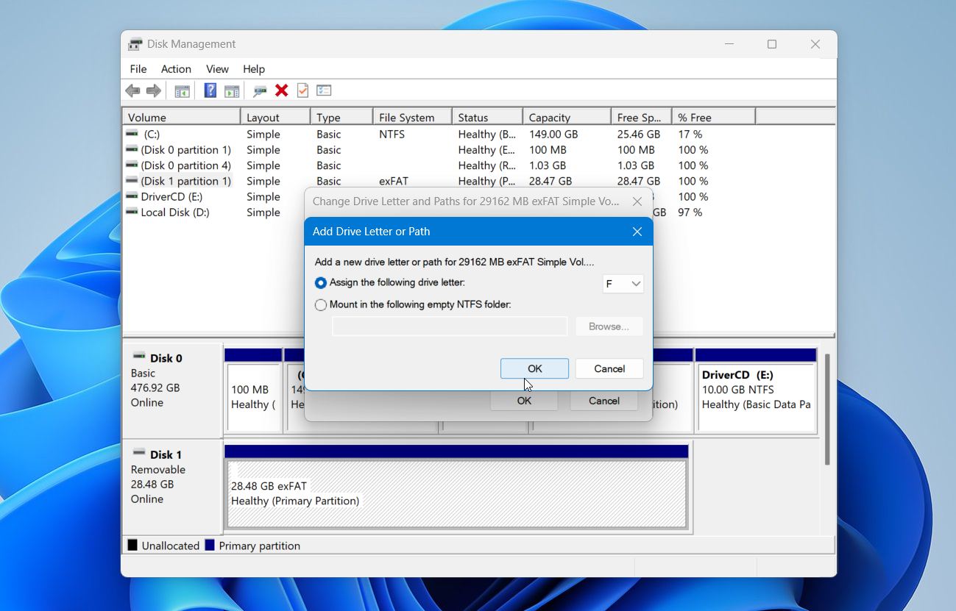
Task: Click the NTFS folder path input field
Action: click(450, 326)
